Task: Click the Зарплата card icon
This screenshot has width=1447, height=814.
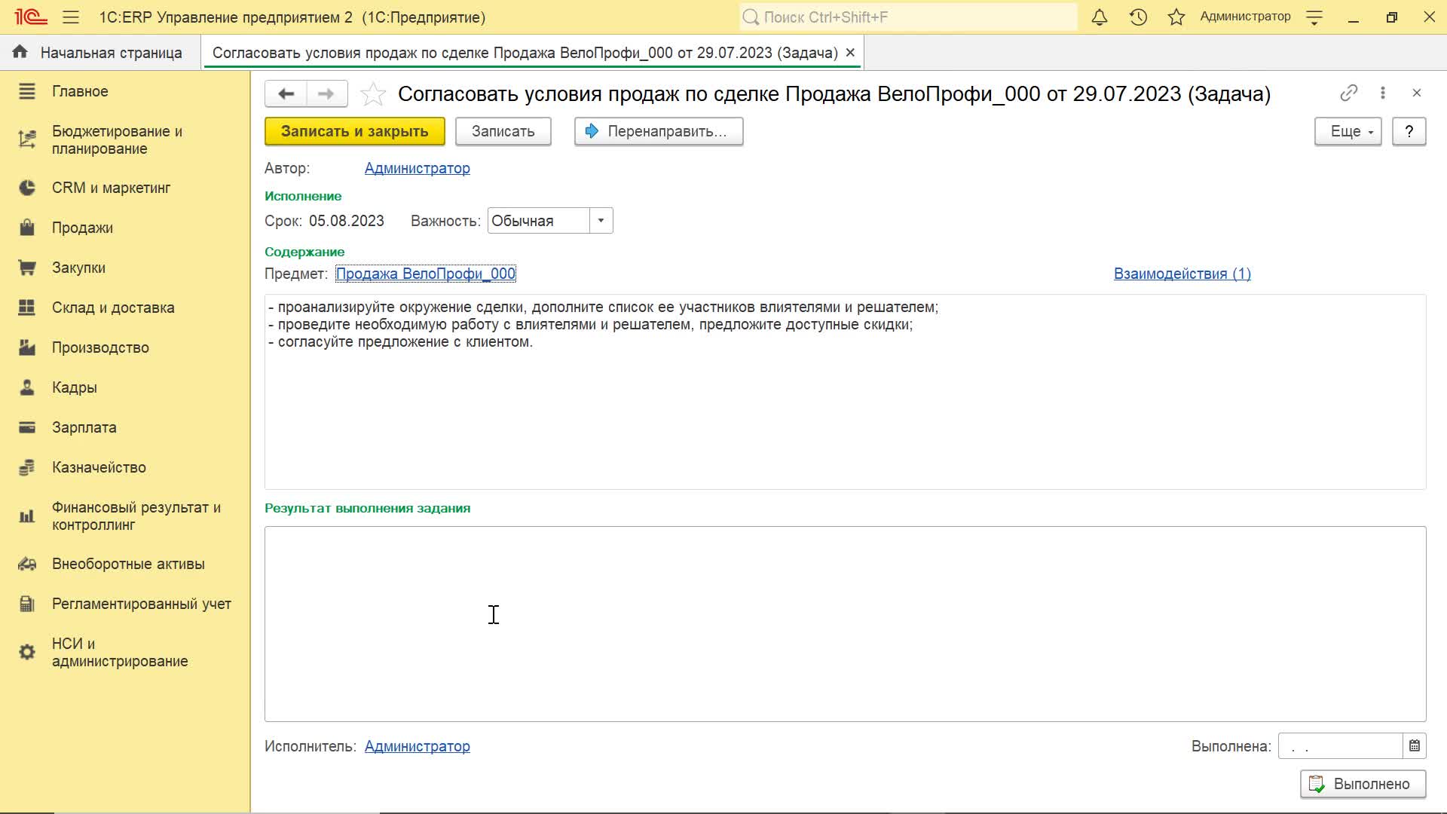Action: [27, 427]
